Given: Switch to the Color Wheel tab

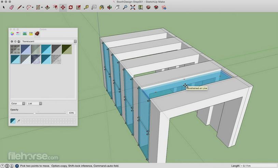Looking at the screenshot, I should pos(12,34).
